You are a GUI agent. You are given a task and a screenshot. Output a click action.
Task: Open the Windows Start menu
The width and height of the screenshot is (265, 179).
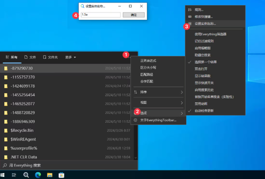click(x=3, y=175)
